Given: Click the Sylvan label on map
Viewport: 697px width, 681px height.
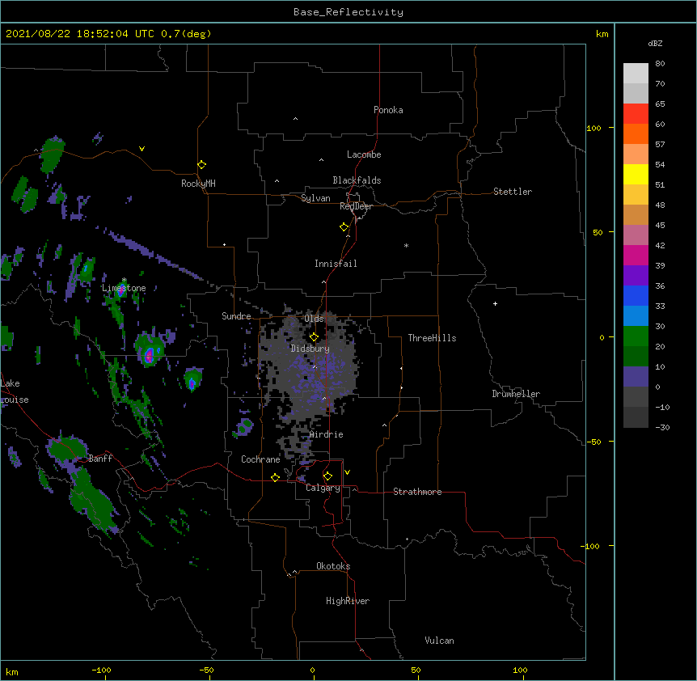Looking at the screenshot, I should coord(315,198).
